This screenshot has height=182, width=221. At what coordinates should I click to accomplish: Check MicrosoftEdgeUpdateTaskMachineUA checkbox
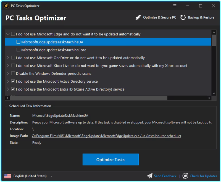[x=18, y=42]
